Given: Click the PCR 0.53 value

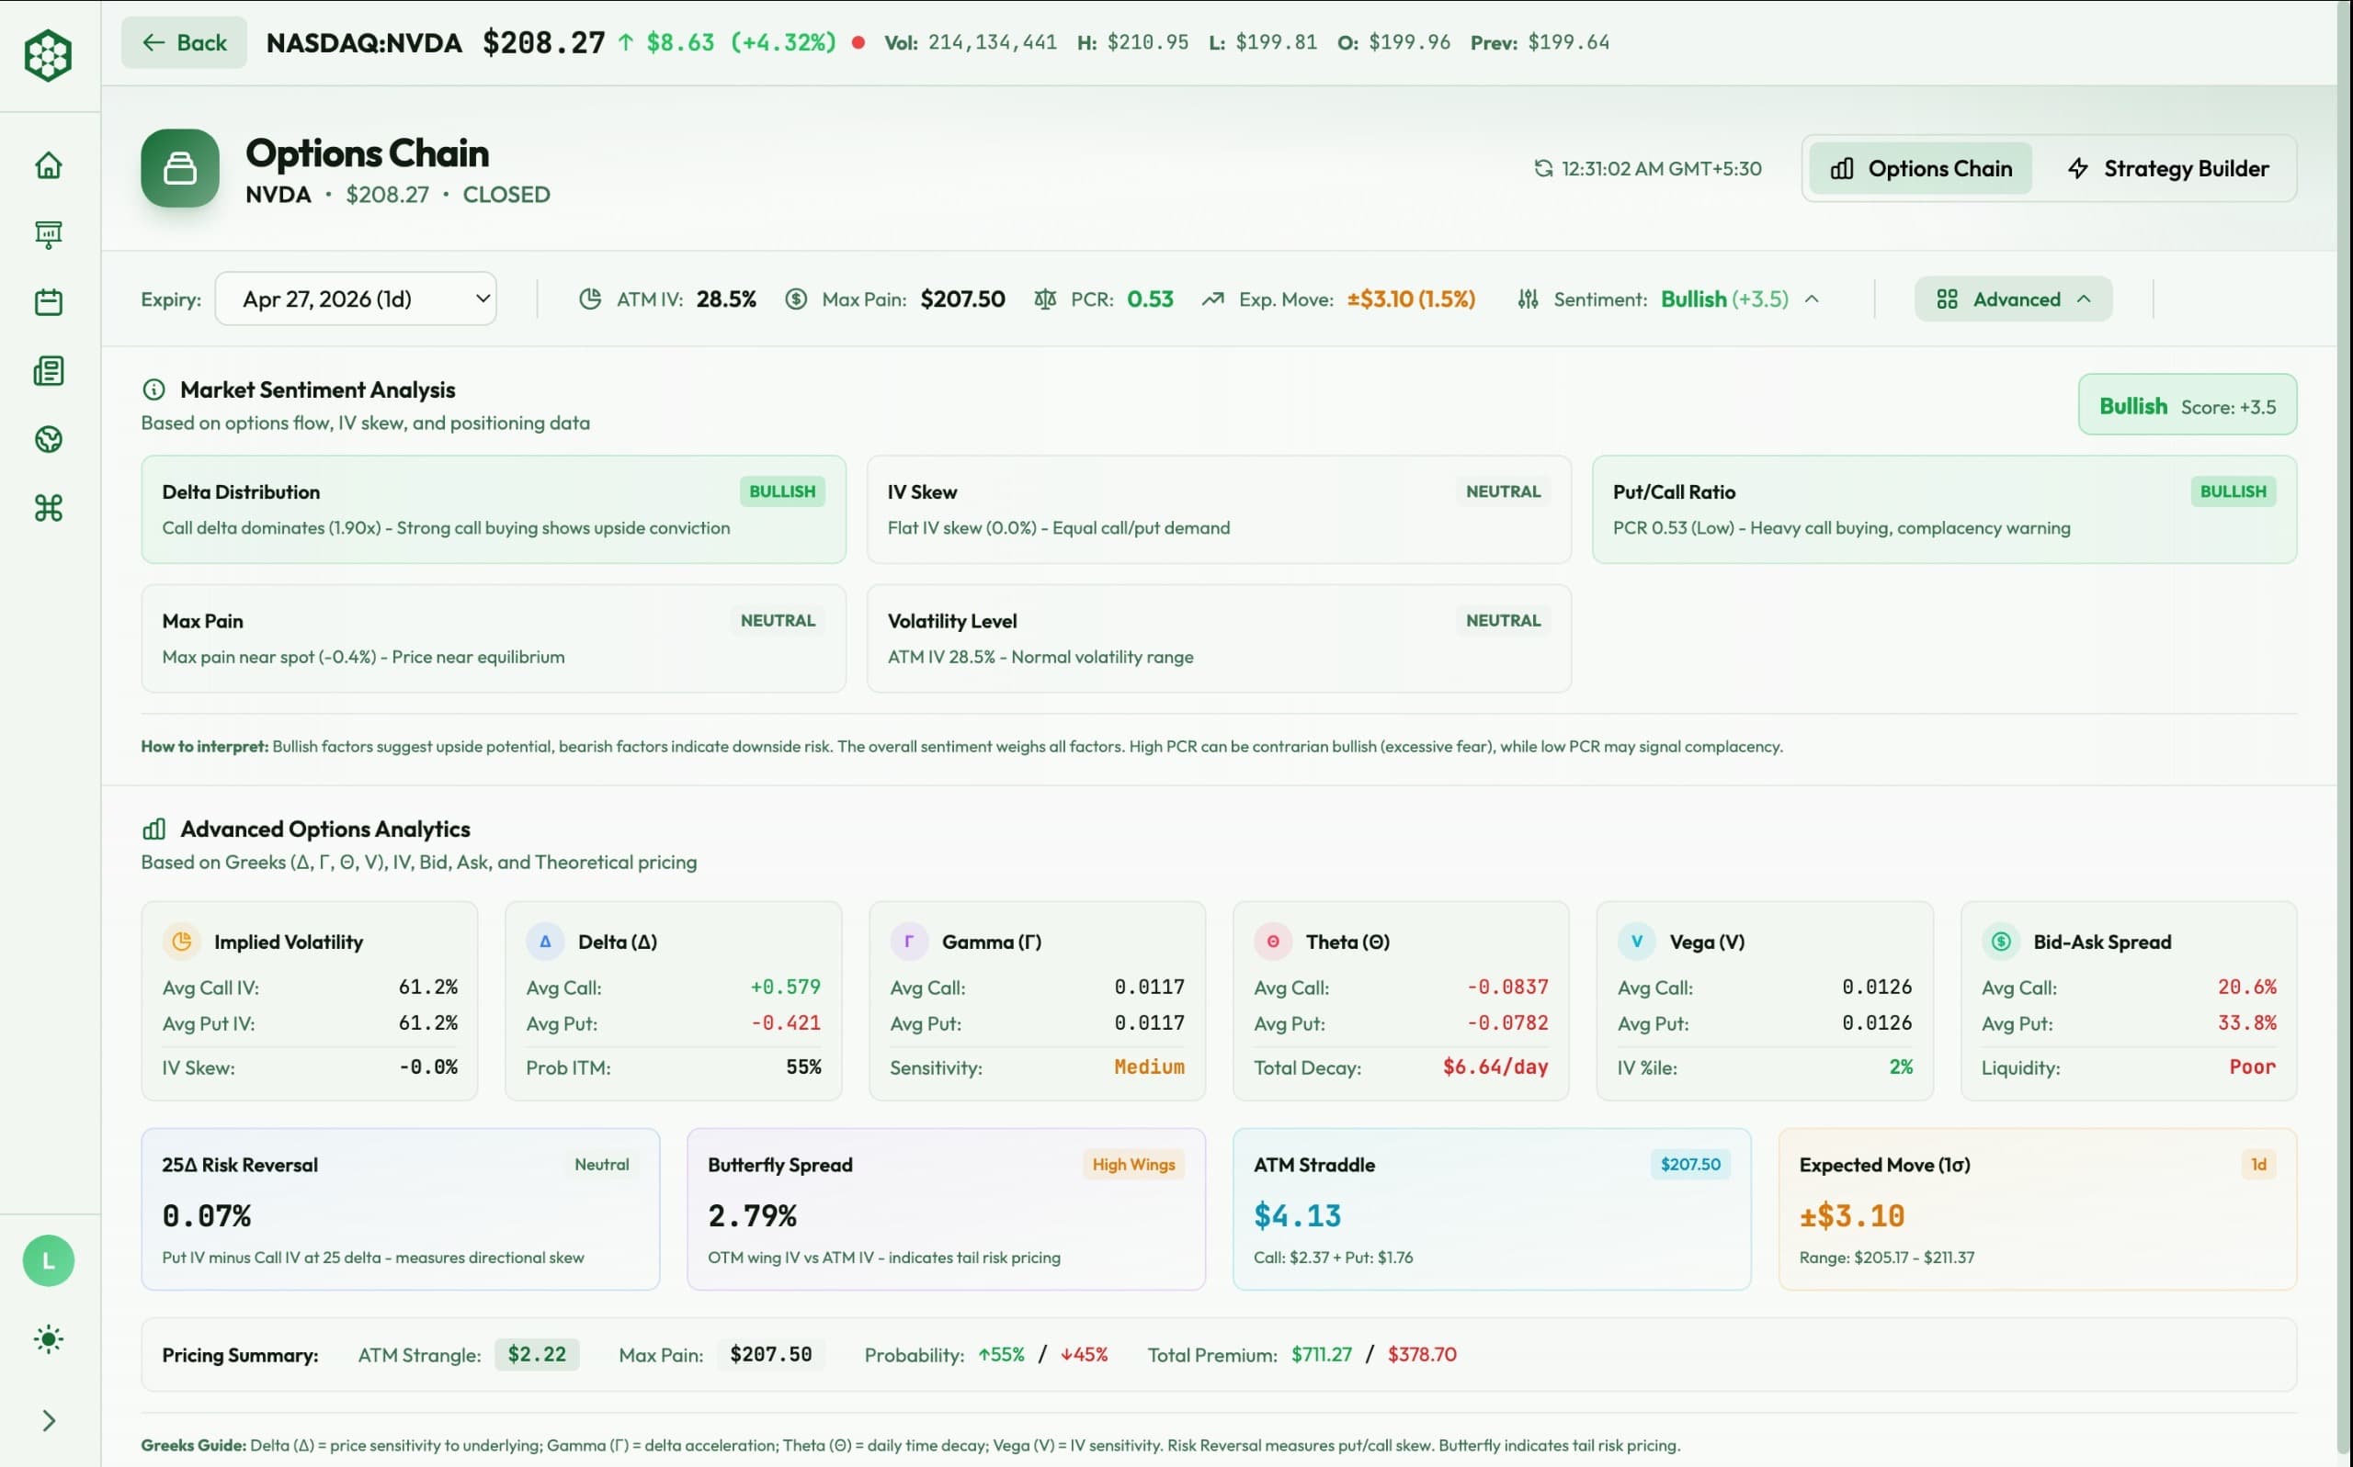Looking at the screenshot, I should 1149,299.
